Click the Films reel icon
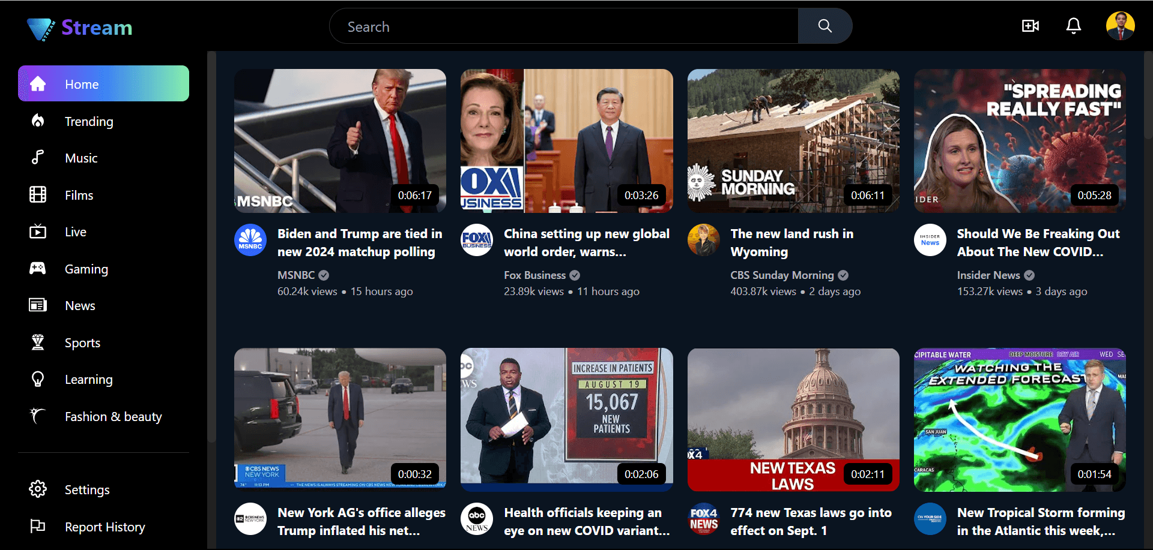This screenshot has width=1153, height=550. click(x=38, y=195)
